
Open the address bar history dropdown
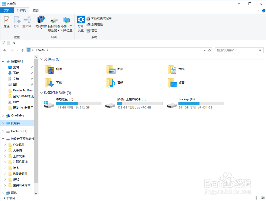[204, 50]
